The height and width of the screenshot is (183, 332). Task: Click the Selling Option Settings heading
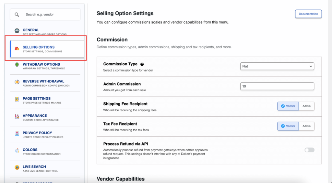125,14
